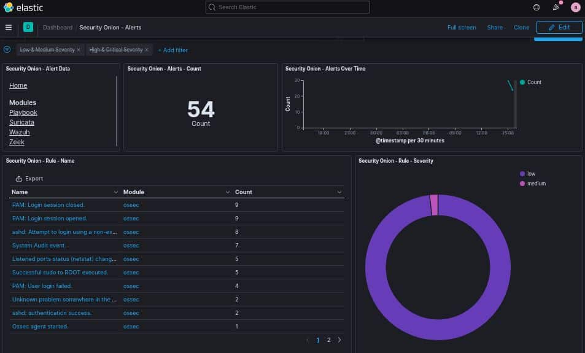
Task: Click the medium slice of the donut chart
Action: click(434, 205)
